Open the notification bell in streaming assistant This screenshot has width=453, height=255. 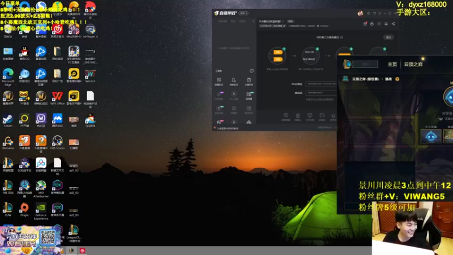[386, 24]
